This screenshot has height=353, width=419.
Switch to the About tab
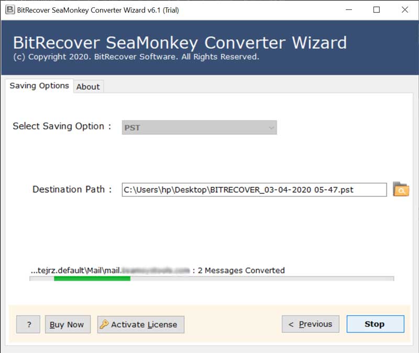pyautogui.click(x=88, y=87)
